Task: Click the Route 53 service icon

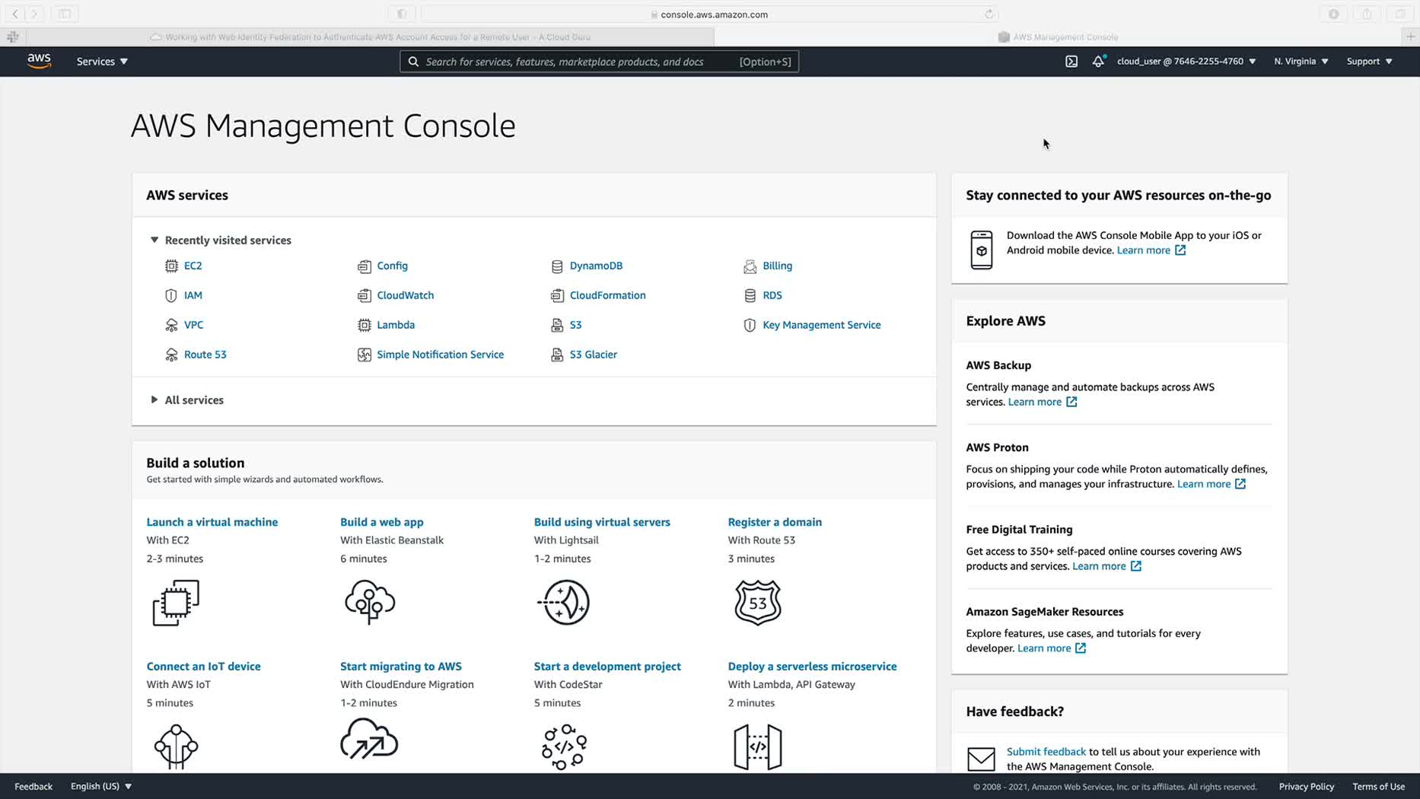Action: coord(171,355)
